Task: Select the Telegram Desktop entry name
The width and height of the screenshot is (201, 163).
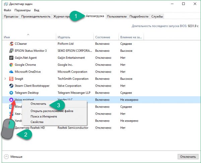Action: tap(27, 93)
